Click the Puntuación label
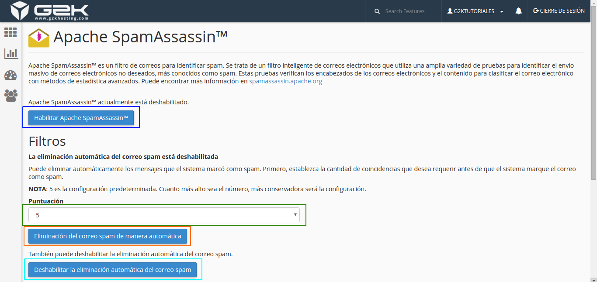The height and width of the screenshot is (282, 597). tap(46, 201)
